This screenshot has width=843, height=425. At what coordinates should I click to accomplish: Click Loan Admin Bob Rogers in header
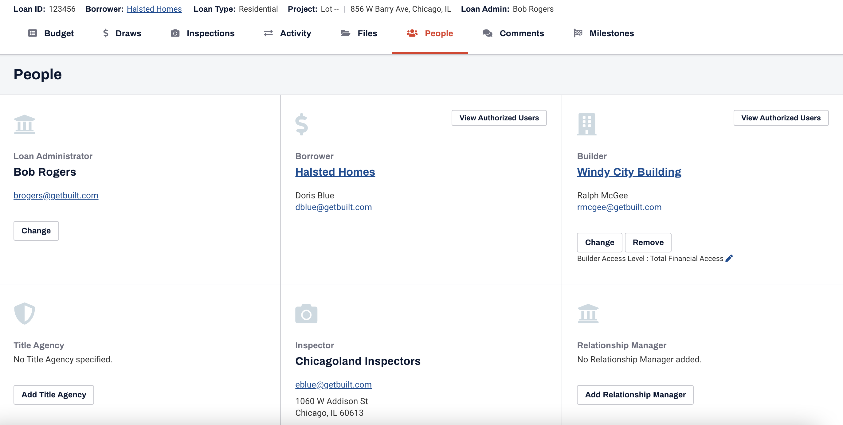533,9
